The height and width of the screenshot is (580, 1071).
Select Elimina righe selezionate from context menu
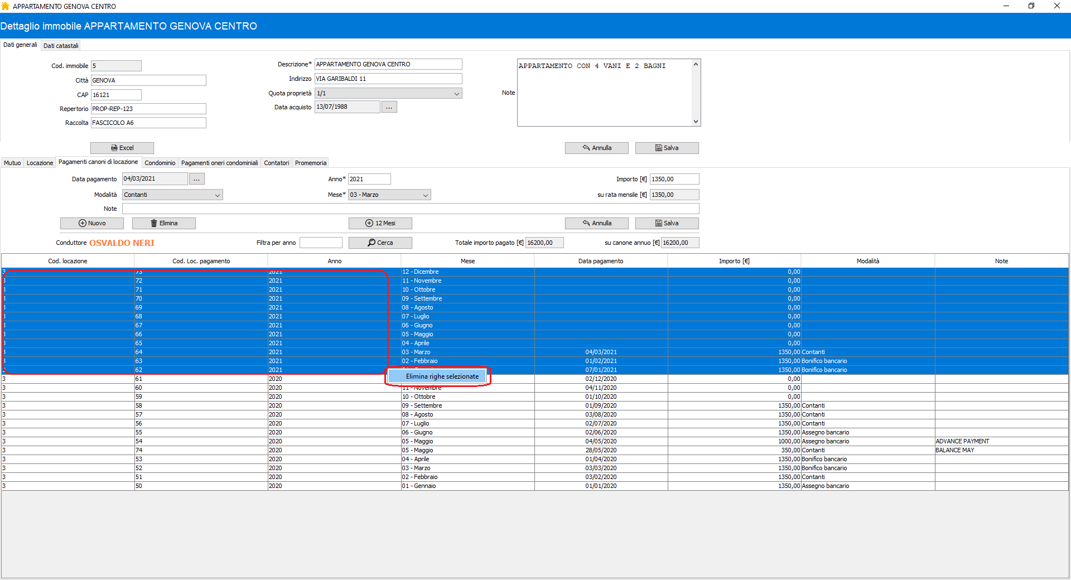[x=442, y=376]
